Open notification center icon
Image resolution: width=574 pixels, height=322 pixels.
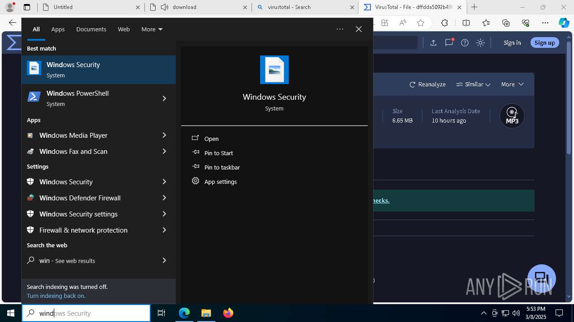tap(559, 313)
